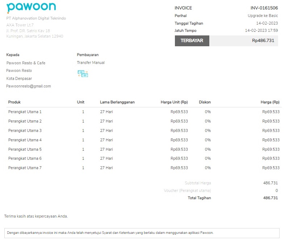Click the Pembayaran section heading
Screen dimensions: 285x240
tap(88, 55)
